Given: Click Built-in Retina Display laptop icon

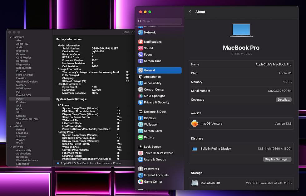Looking at the screenshot, I should pyautogui.click(x=195, y=149).
